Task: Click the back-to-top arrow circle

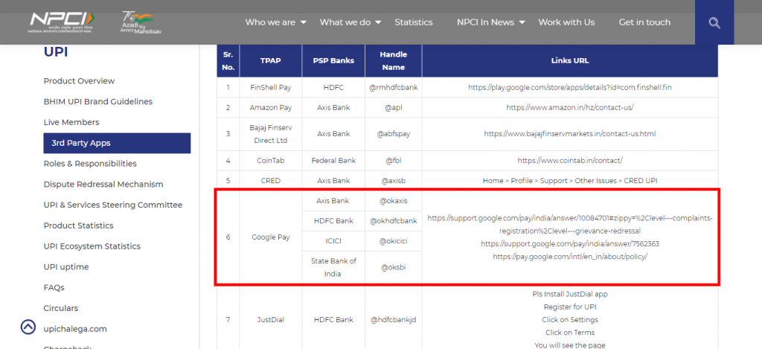Action: (28, 327)
